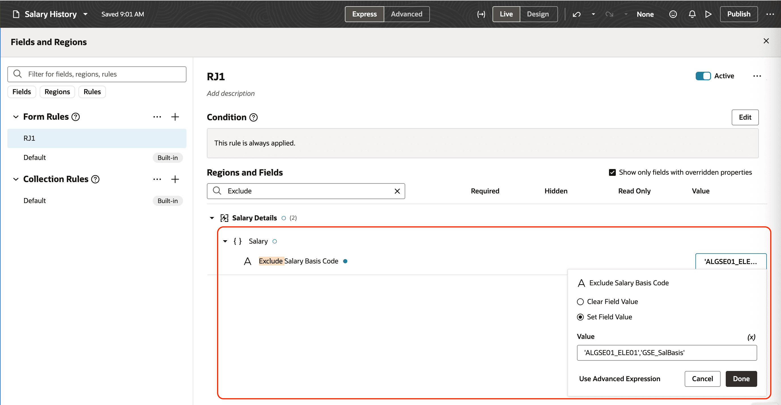The width and height of the screenshot is (781, 405).
Task: Click Use Advanced Expression
Action: click(619, 379)
